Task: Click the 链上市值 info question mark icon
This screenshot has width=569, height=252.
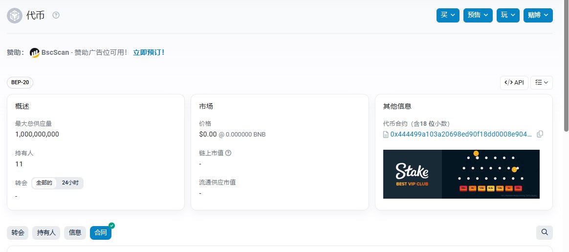Action: (x=228, y=153)
